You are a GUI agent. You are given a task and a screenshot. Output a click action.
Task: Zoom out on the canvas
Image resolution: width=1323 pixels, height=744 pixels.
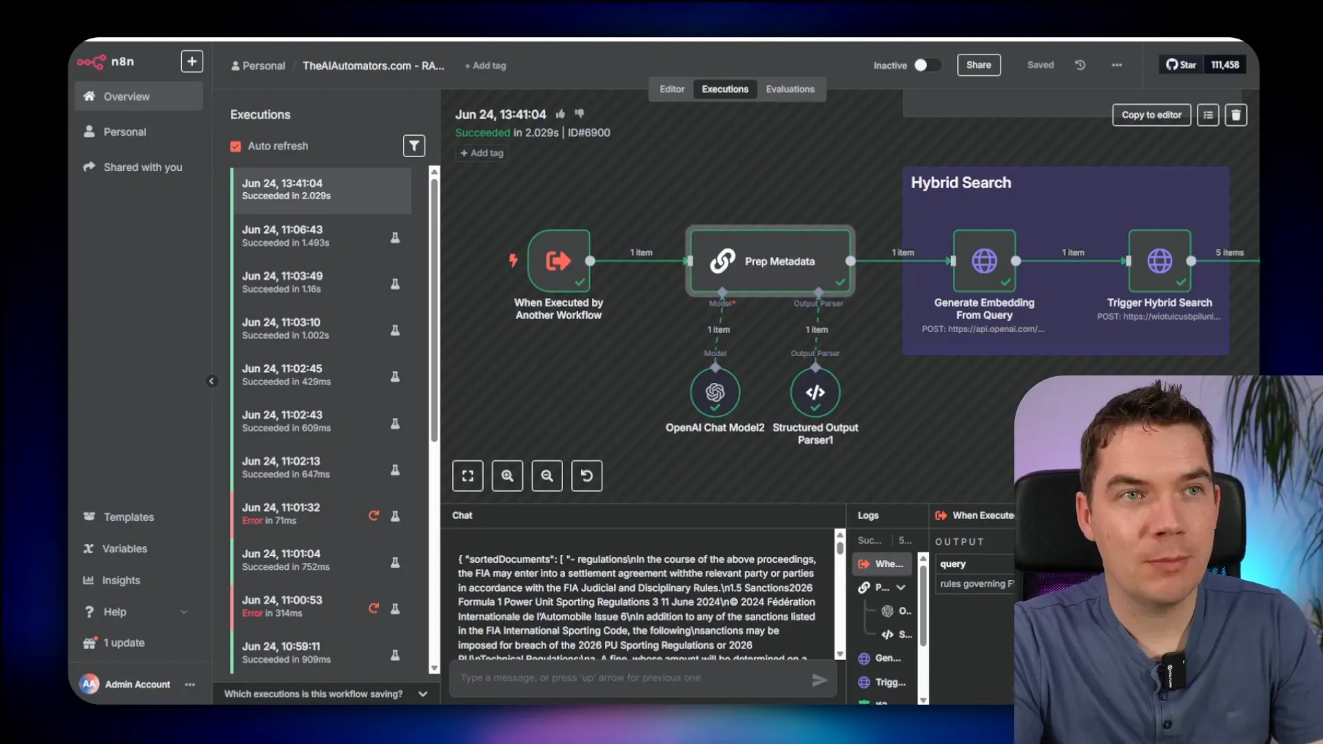tap(547, 475)
